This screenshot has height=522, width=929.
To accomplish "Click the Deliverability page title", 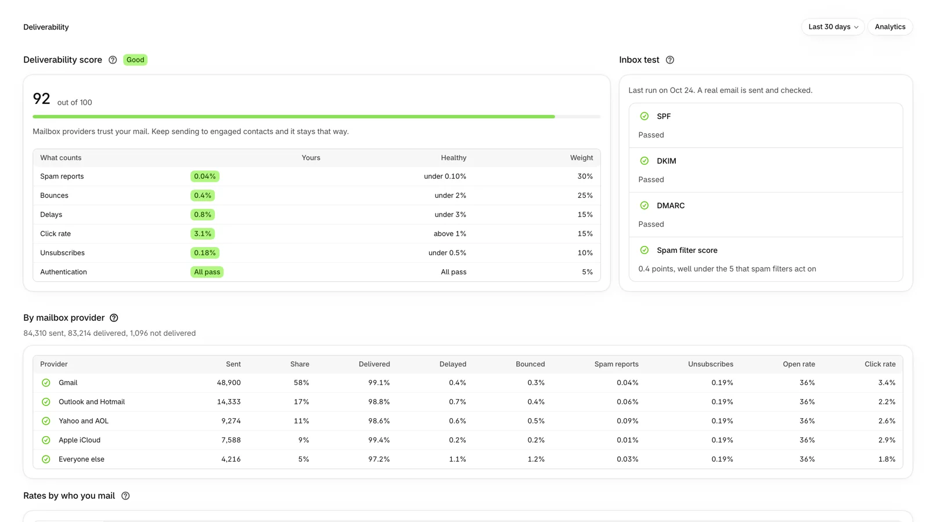I will (46, 27).
